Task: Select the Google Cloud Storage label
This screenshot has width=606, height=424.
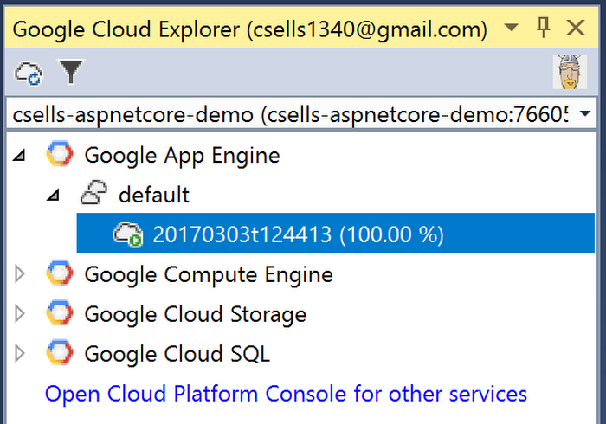Action: click(195, 314)
